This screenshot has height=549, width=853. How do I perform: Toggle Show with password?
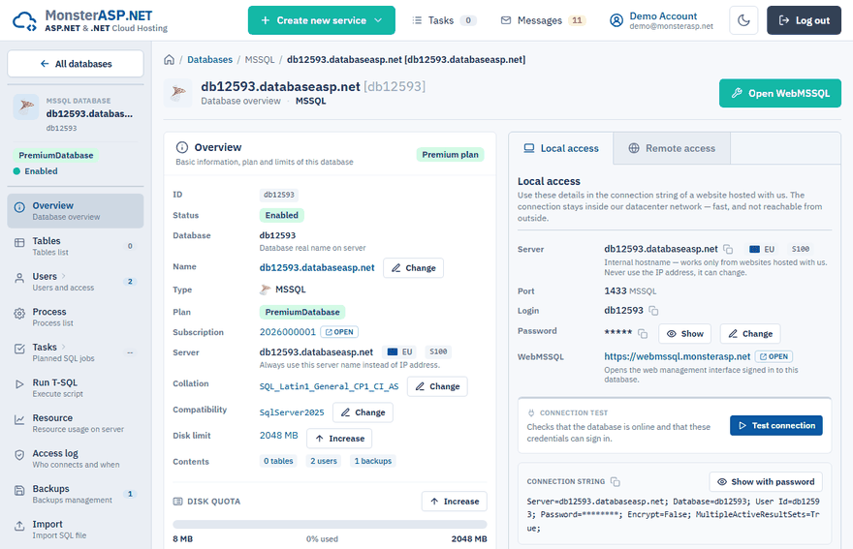766,481
